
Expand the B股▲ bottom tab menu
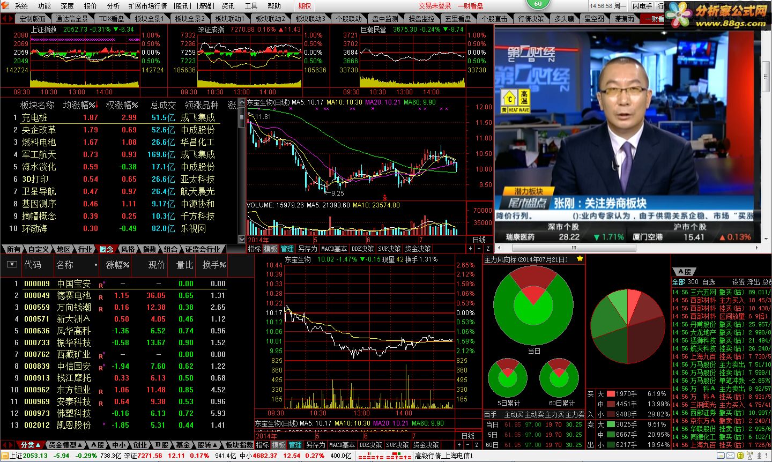click(162, 445)
